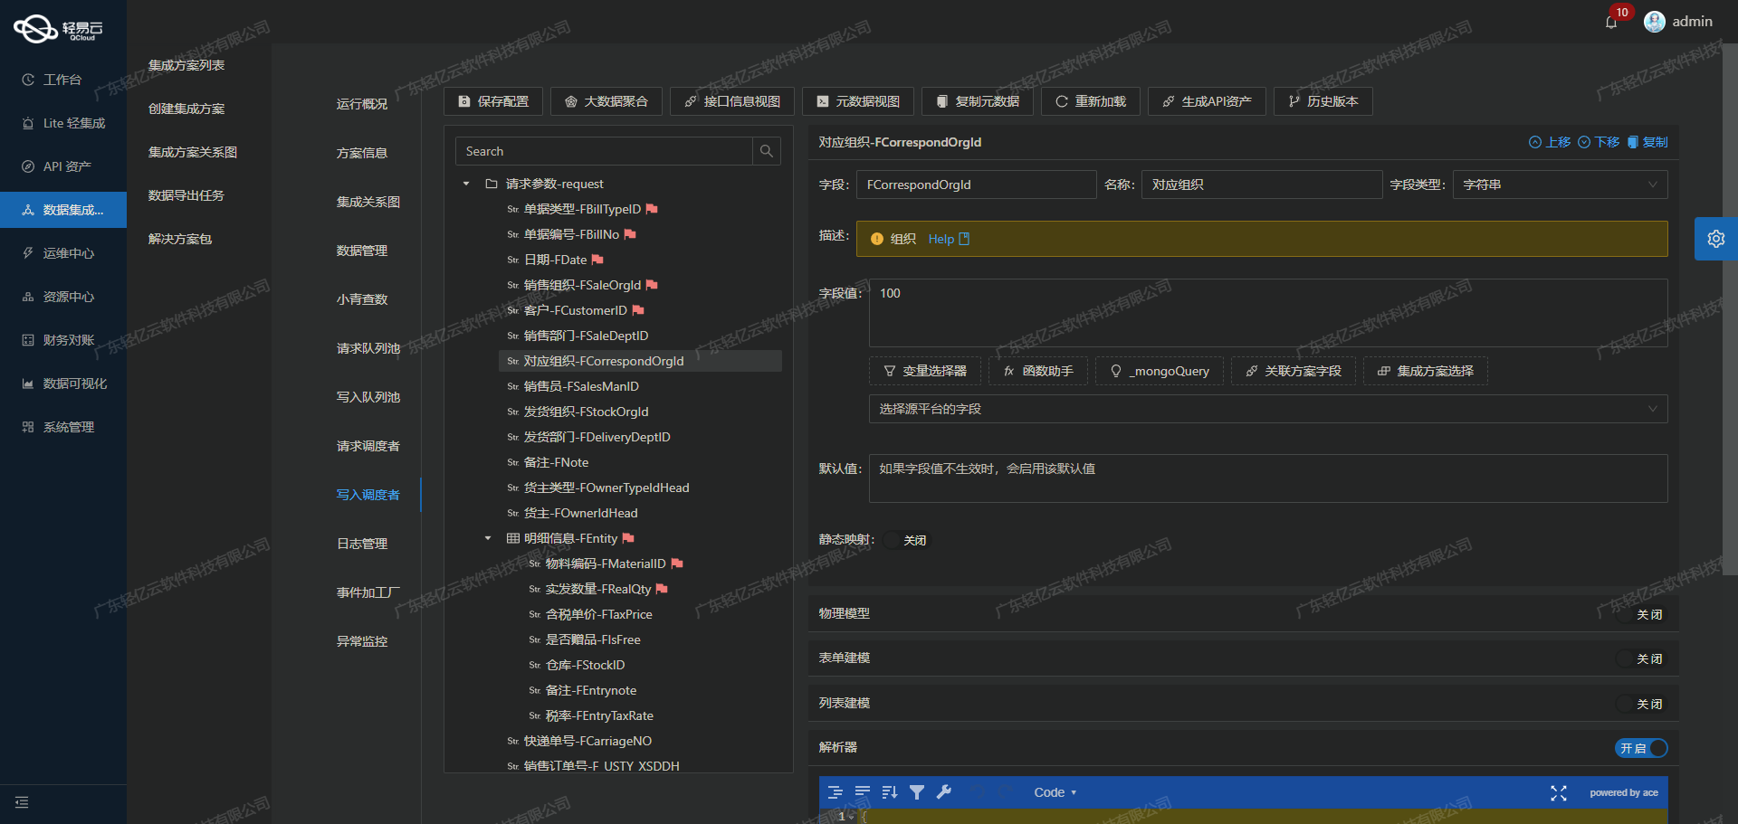Click the 上移 move-up arrow icon

pos(1535,142)
